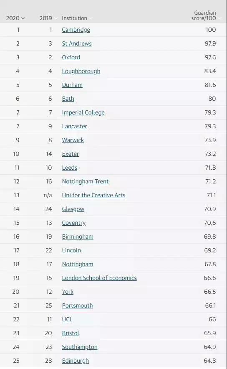Open Uni for the Creative Arts link
This screenshot has width=227, height=369.
pyautogui.click(x=93, y=195)
